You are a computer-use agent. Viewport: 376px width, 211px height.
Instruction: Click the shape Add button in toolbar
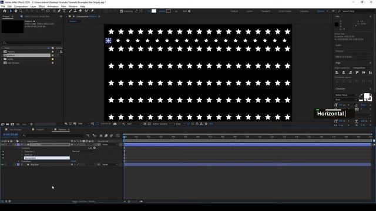click(x=189, y=11)
